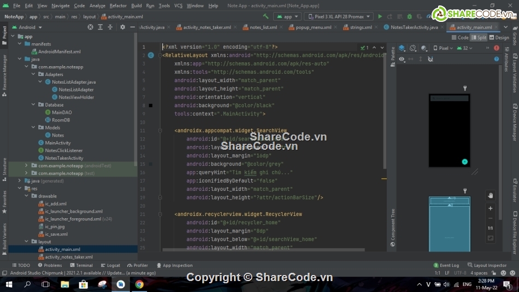Click the black color swatch in editor gutter
This screenshot has width=519, height=292.
150,106
